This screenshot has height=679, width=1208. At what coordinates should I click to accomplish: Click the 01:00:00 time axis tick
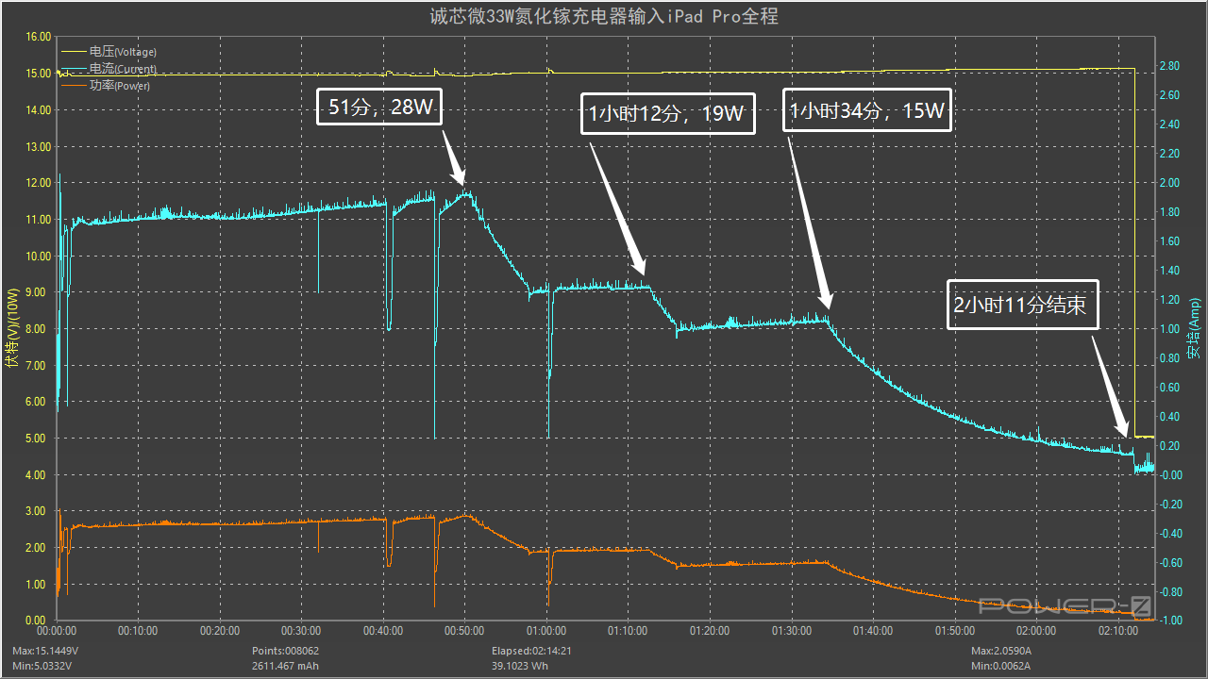(546, 631)
